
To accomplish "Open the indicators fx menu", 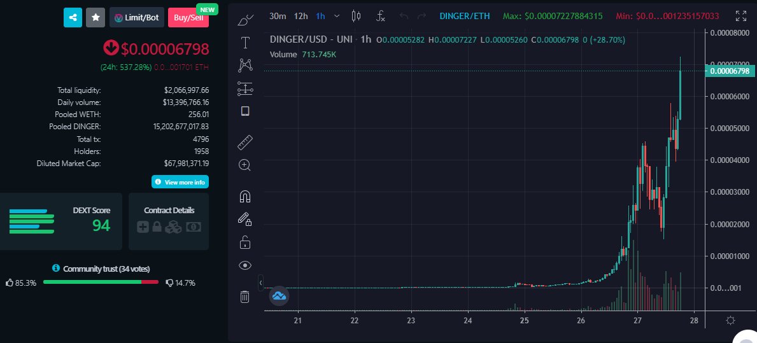I will pyautogui.click(x=381, y=16).
